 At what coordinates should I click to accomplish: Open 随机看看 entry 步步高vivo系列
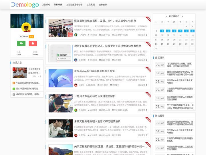coord(180,131)
